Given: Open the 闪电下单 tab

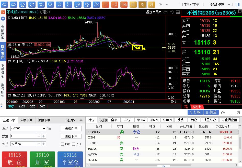Looking at the screenshot, I should coord(26,120).
